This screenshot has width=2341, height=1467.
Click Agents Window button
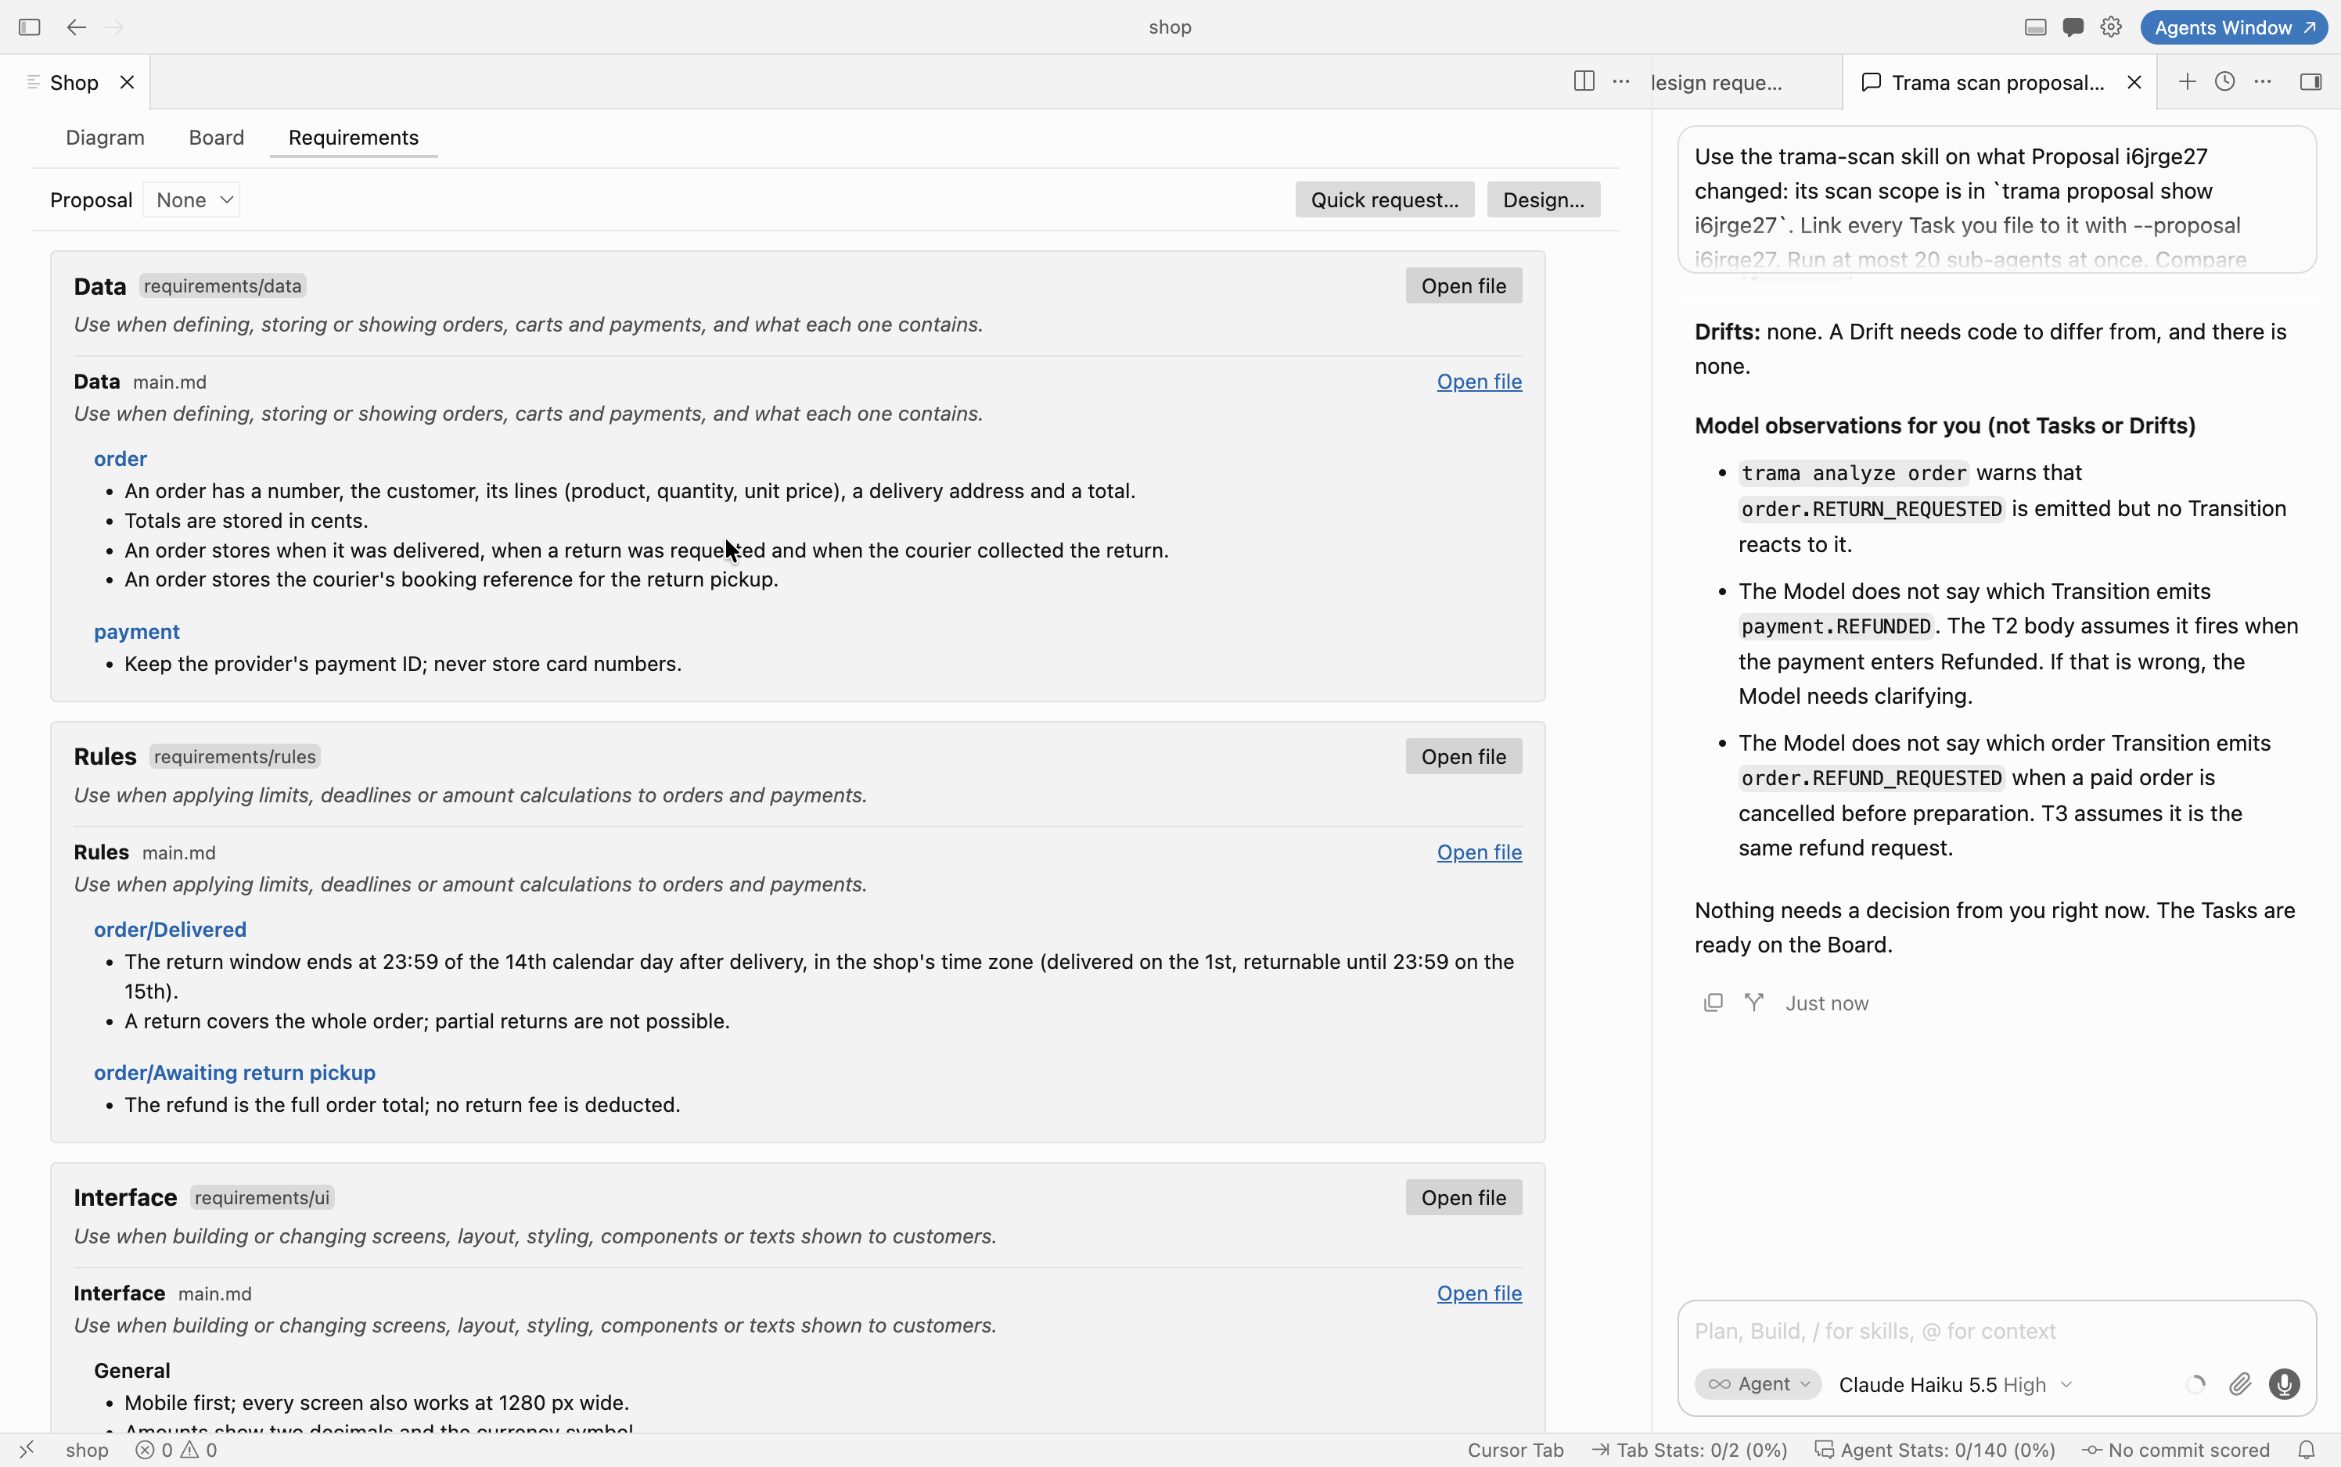coord(2233,27)
